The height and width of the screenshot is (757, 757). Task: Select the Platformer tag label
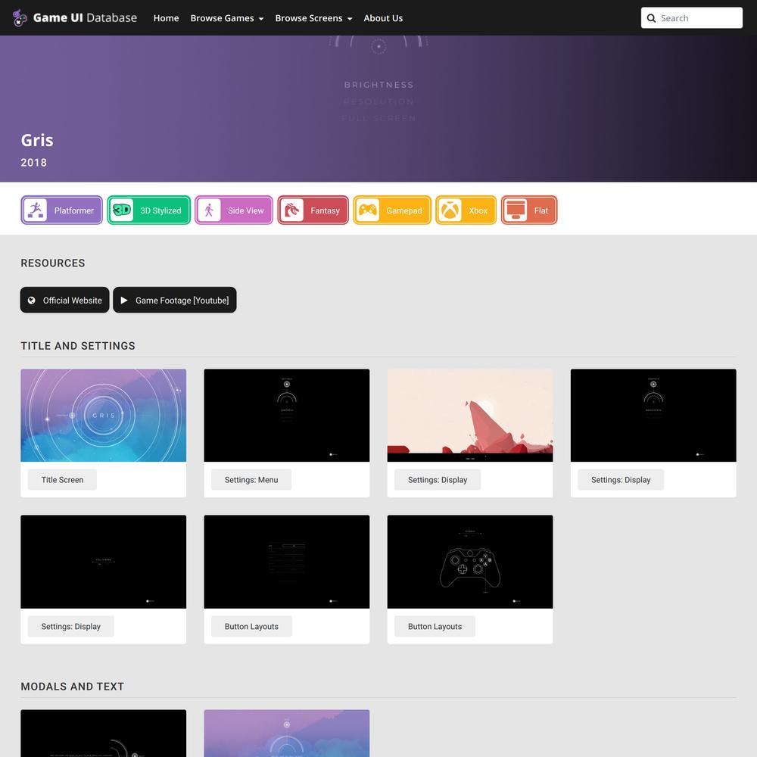[74, 210]
